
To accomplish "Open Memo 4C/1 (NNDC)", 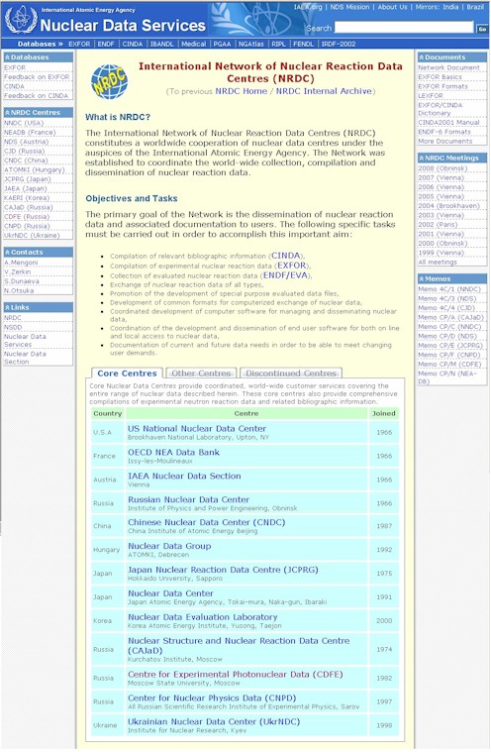I will point(449,289).
